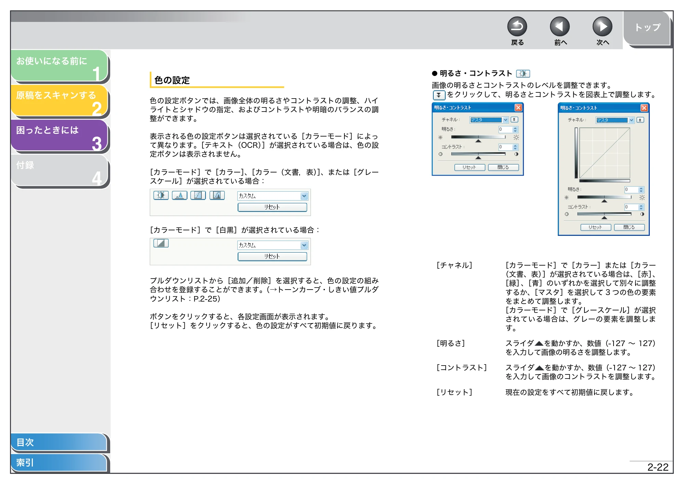This screenshot has width=684, height=484.
Task: Click the tone curve graph in expanded dialog
Action: (604, 153)
